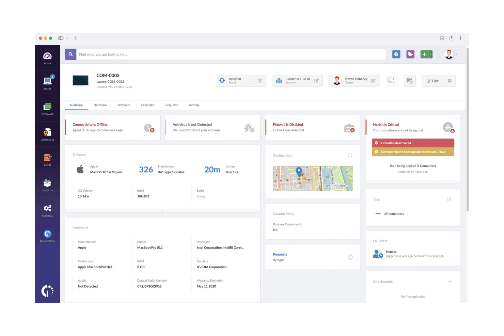Open the Requests tab
Screen dimensions: 504x336
pos(172,105)
